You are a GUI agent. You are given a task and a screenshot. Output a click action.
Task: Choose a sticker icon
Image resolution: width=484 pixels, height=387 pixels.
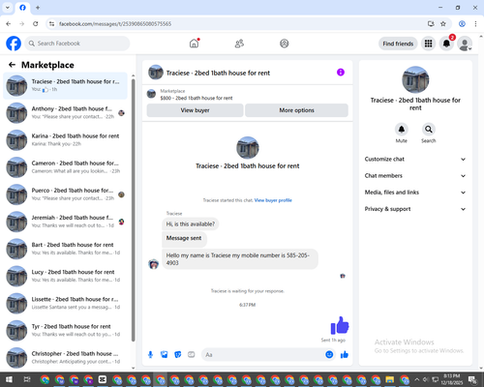(178, 355)
